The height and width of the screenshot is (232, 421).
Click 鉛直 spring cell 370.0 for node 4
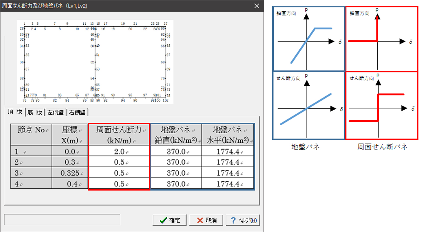click(176, 184)
